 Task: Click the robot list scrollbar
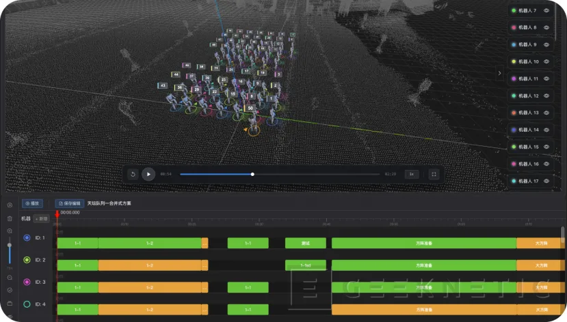[556, 22]
